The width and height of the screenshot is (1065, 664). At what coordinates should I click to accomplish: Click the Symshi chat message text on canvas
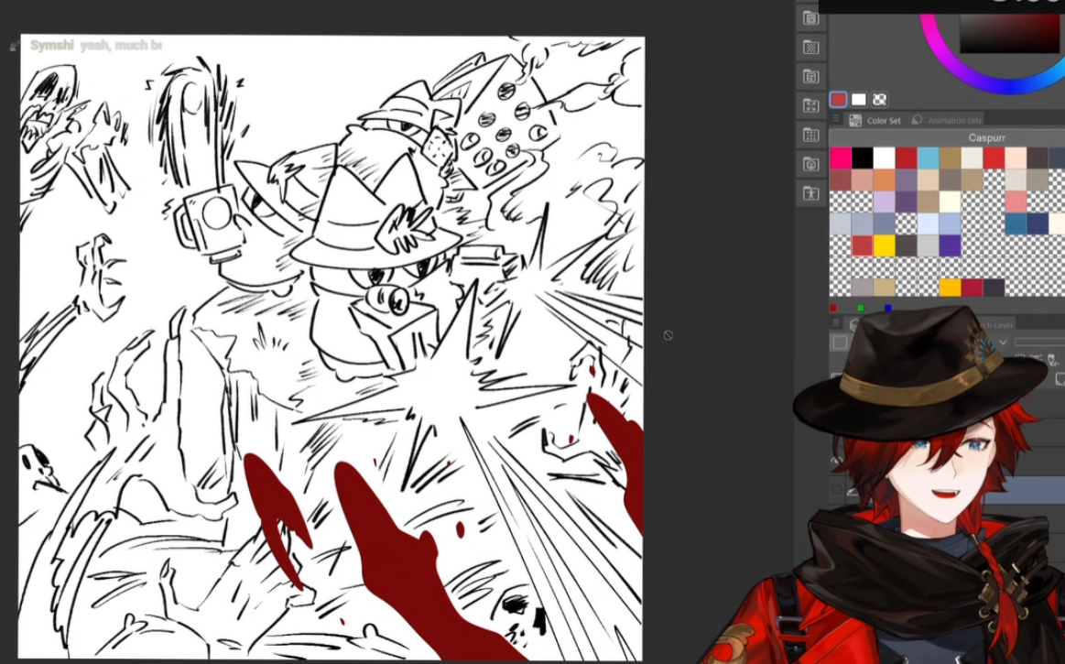96,46
